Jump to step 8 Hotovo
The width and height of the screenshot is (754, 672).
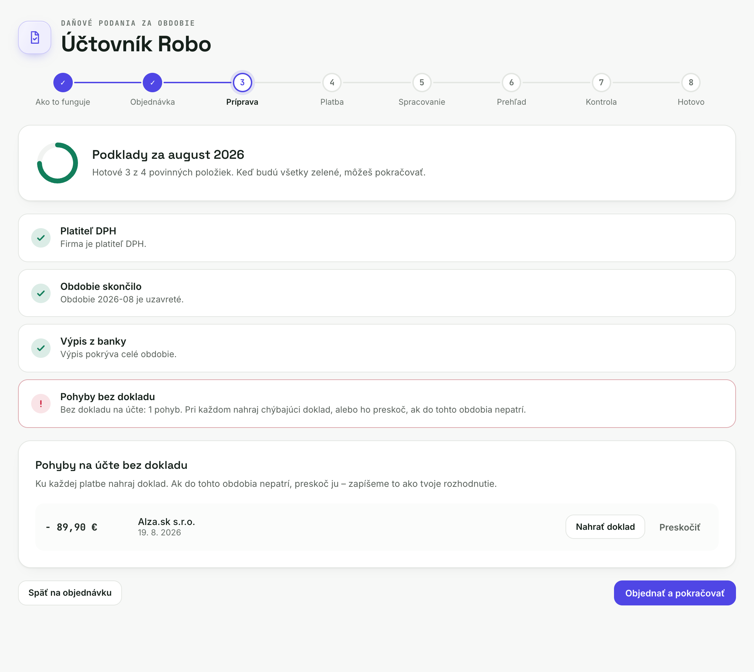[x=691, y=82]
